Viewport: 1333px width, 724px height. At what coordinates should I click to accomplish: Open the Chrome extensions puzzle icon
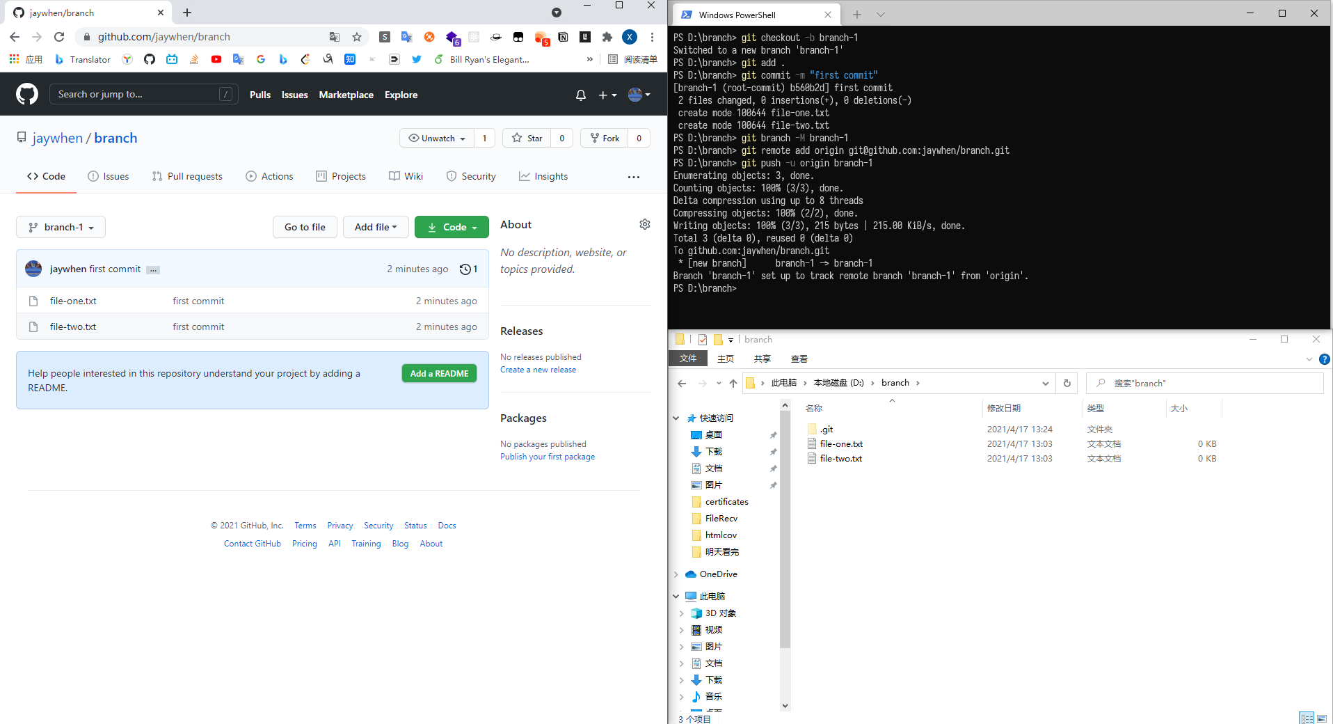[607, 37]
